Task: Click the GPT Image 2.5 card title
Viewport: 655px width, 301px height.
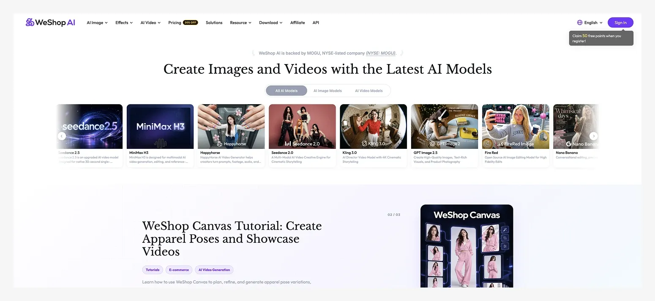Action: 426,153
